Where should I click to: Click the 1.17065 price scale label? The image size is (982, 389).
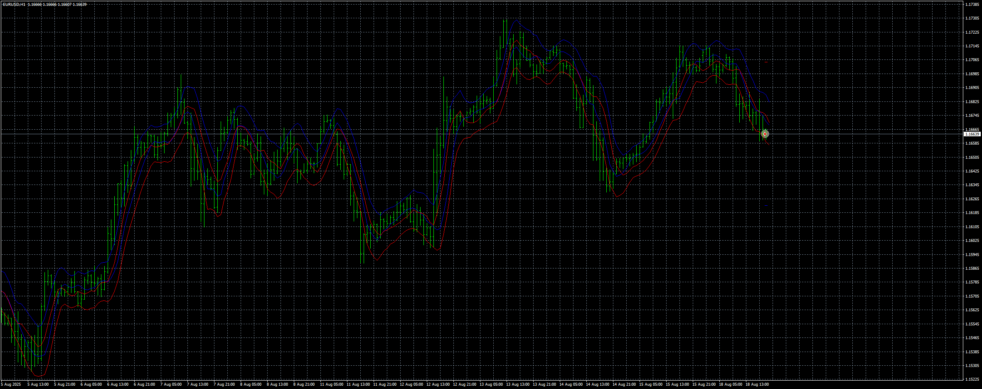pos(972,60)
